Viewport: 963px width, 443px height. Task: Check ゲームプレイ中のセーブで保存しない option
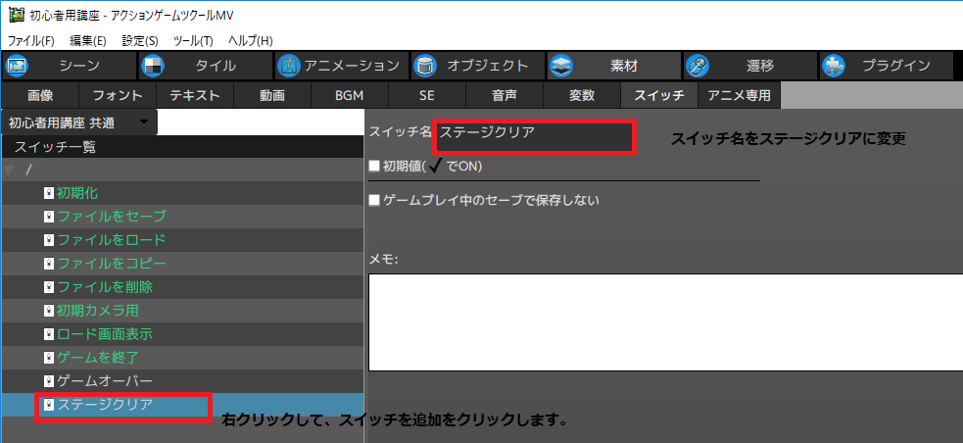point(374,200)
